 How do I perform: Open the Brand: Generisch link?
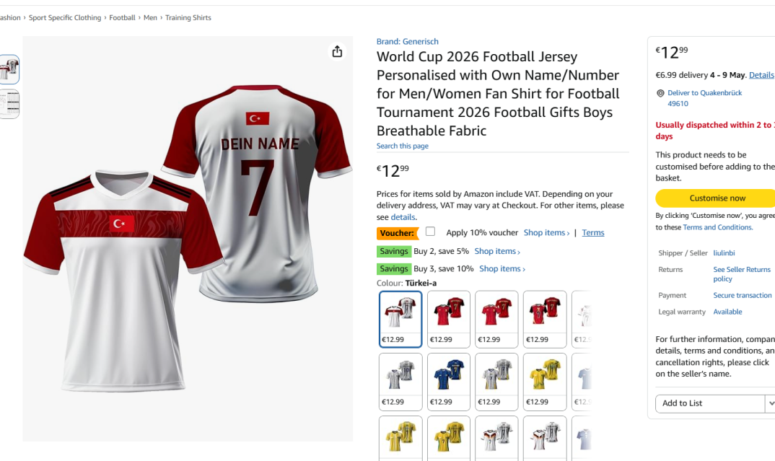pyautogui.click(x=407, y=41)
